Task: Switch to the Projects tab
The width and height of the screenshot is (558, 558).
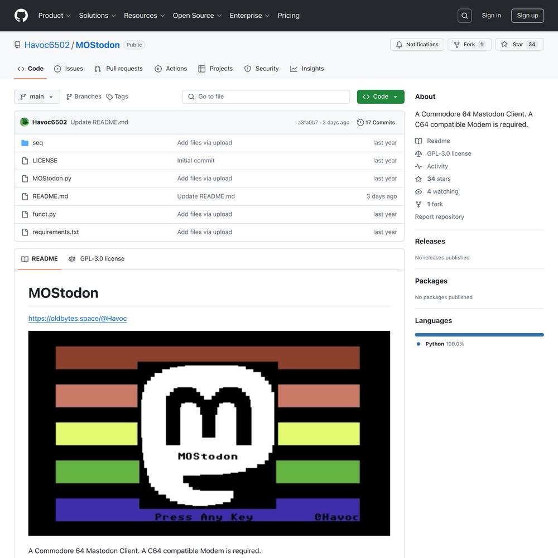Action: click(x=215, y=69)
